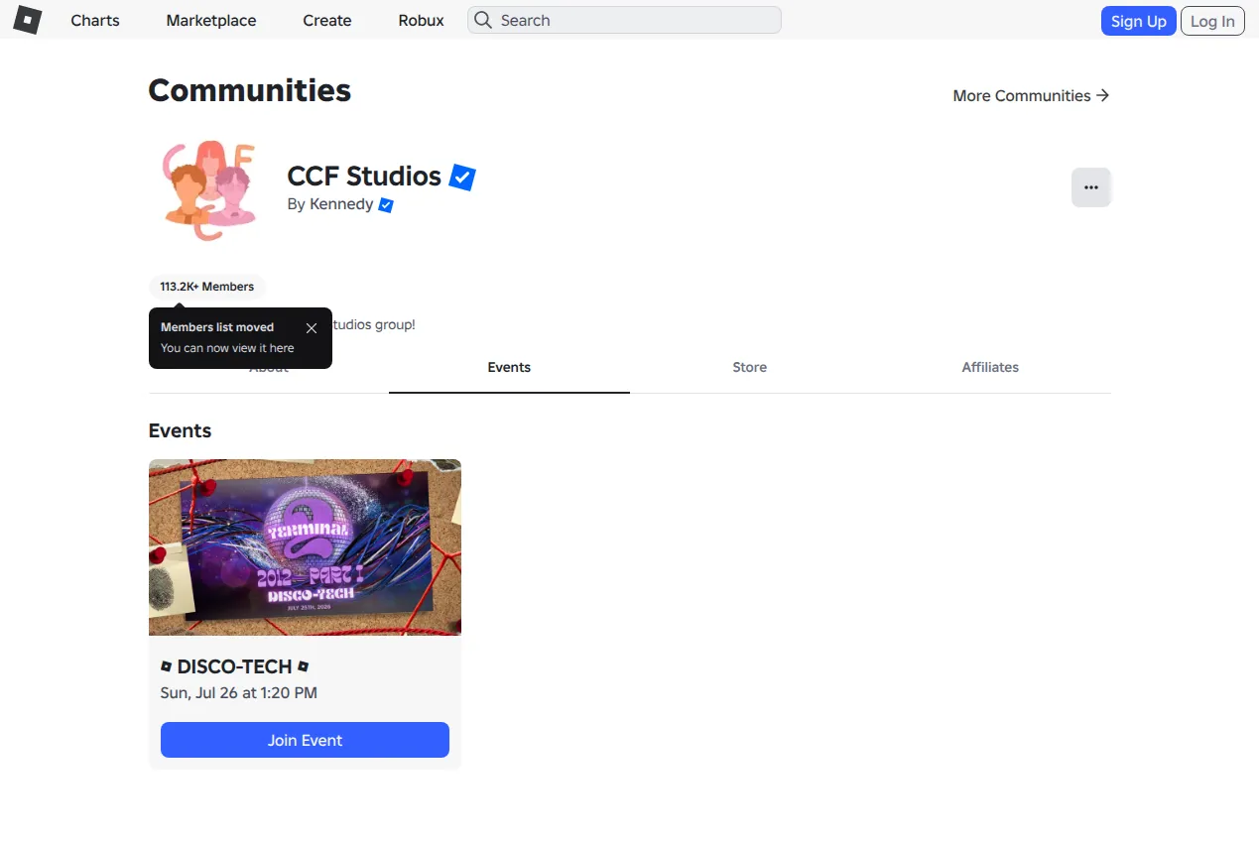The height and width of the screenshot is (843, 1259).
Task: Open the 113.2K+ Members pill
Action: pos(207,287)
